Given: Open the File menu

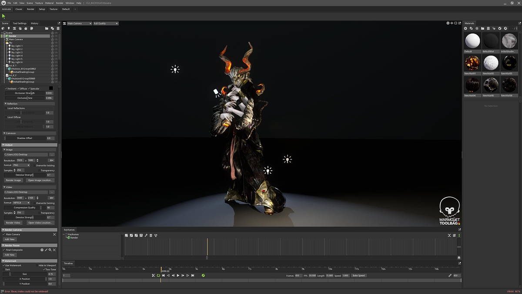Looking at the screenshot, I should pos(9,3).
